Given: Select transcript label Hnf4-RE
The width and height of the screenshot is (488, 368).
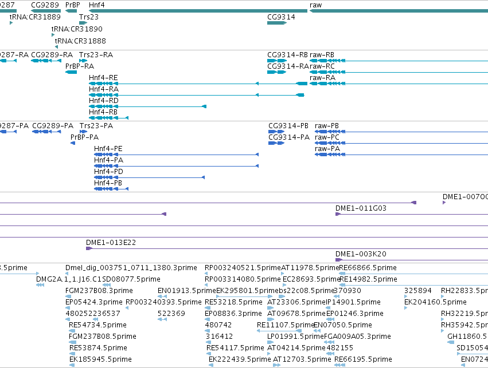Looking at the screenshot, I should 103,78.
